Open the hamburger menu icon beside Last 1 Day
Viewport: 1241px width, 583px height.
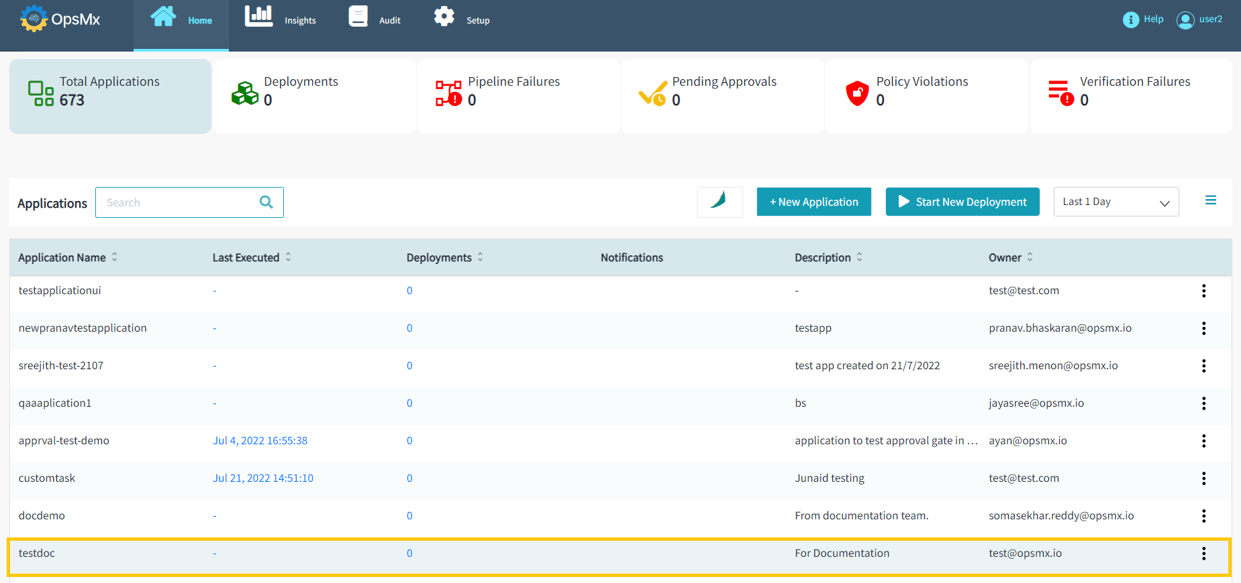1210,200
